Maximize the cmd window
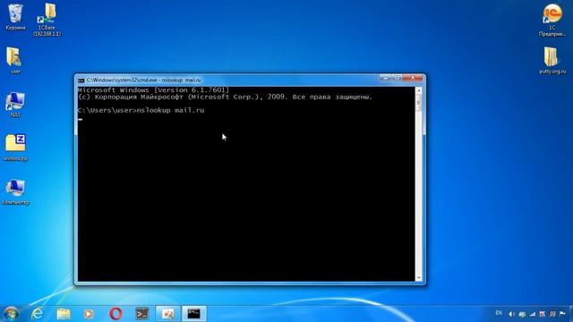 397,78
